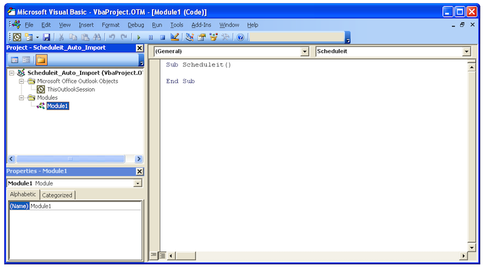Select the Modules folder label
485x267 pixels.
tap(47, 98)
